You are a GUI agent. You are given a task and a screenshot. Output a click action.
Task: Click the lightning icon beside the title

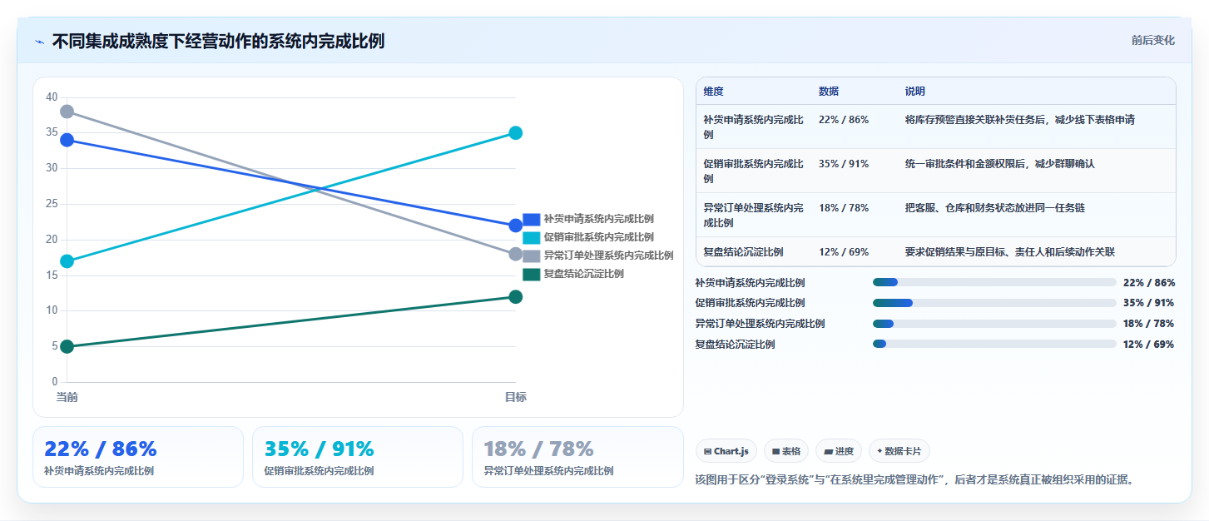(39, 42)
